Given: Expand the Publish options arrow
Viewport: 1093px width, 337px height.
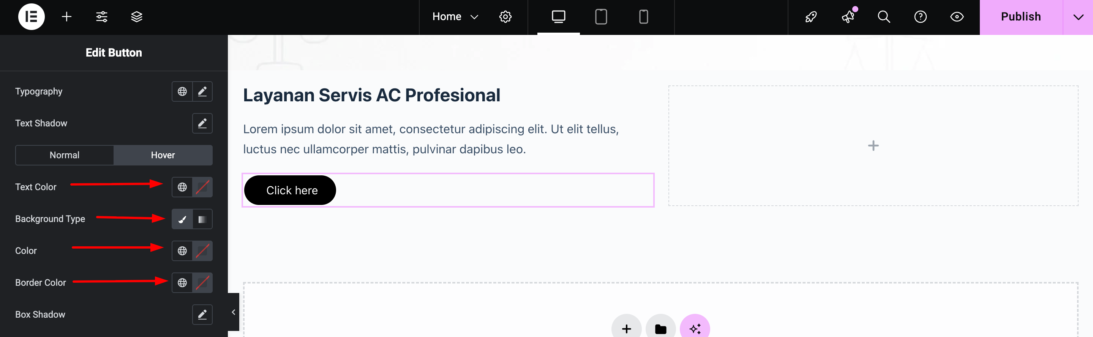Looking at the screenshot, I should [1078, 17].
